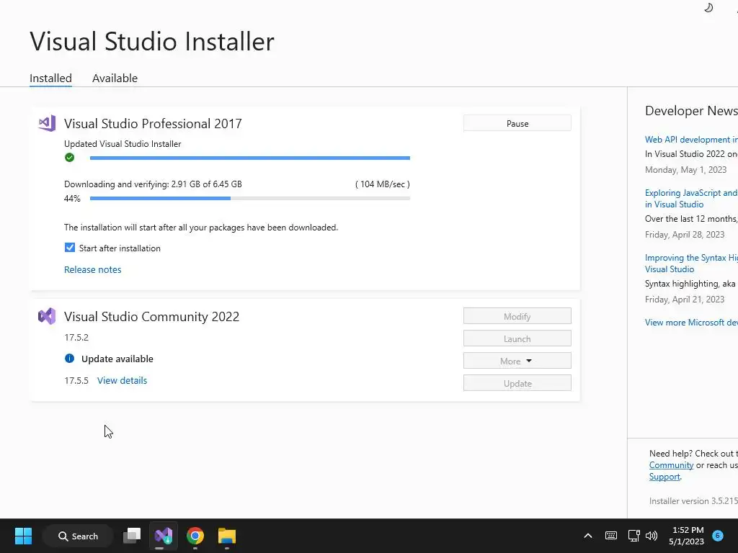The image size is (738, 553).
Task: Select Visual Studio Installer taskbar icon
Action: (164, 536)
